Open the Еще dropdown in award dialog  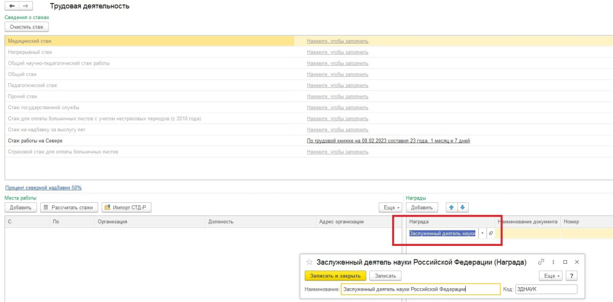pyautogui.click(x=551, y=276)
